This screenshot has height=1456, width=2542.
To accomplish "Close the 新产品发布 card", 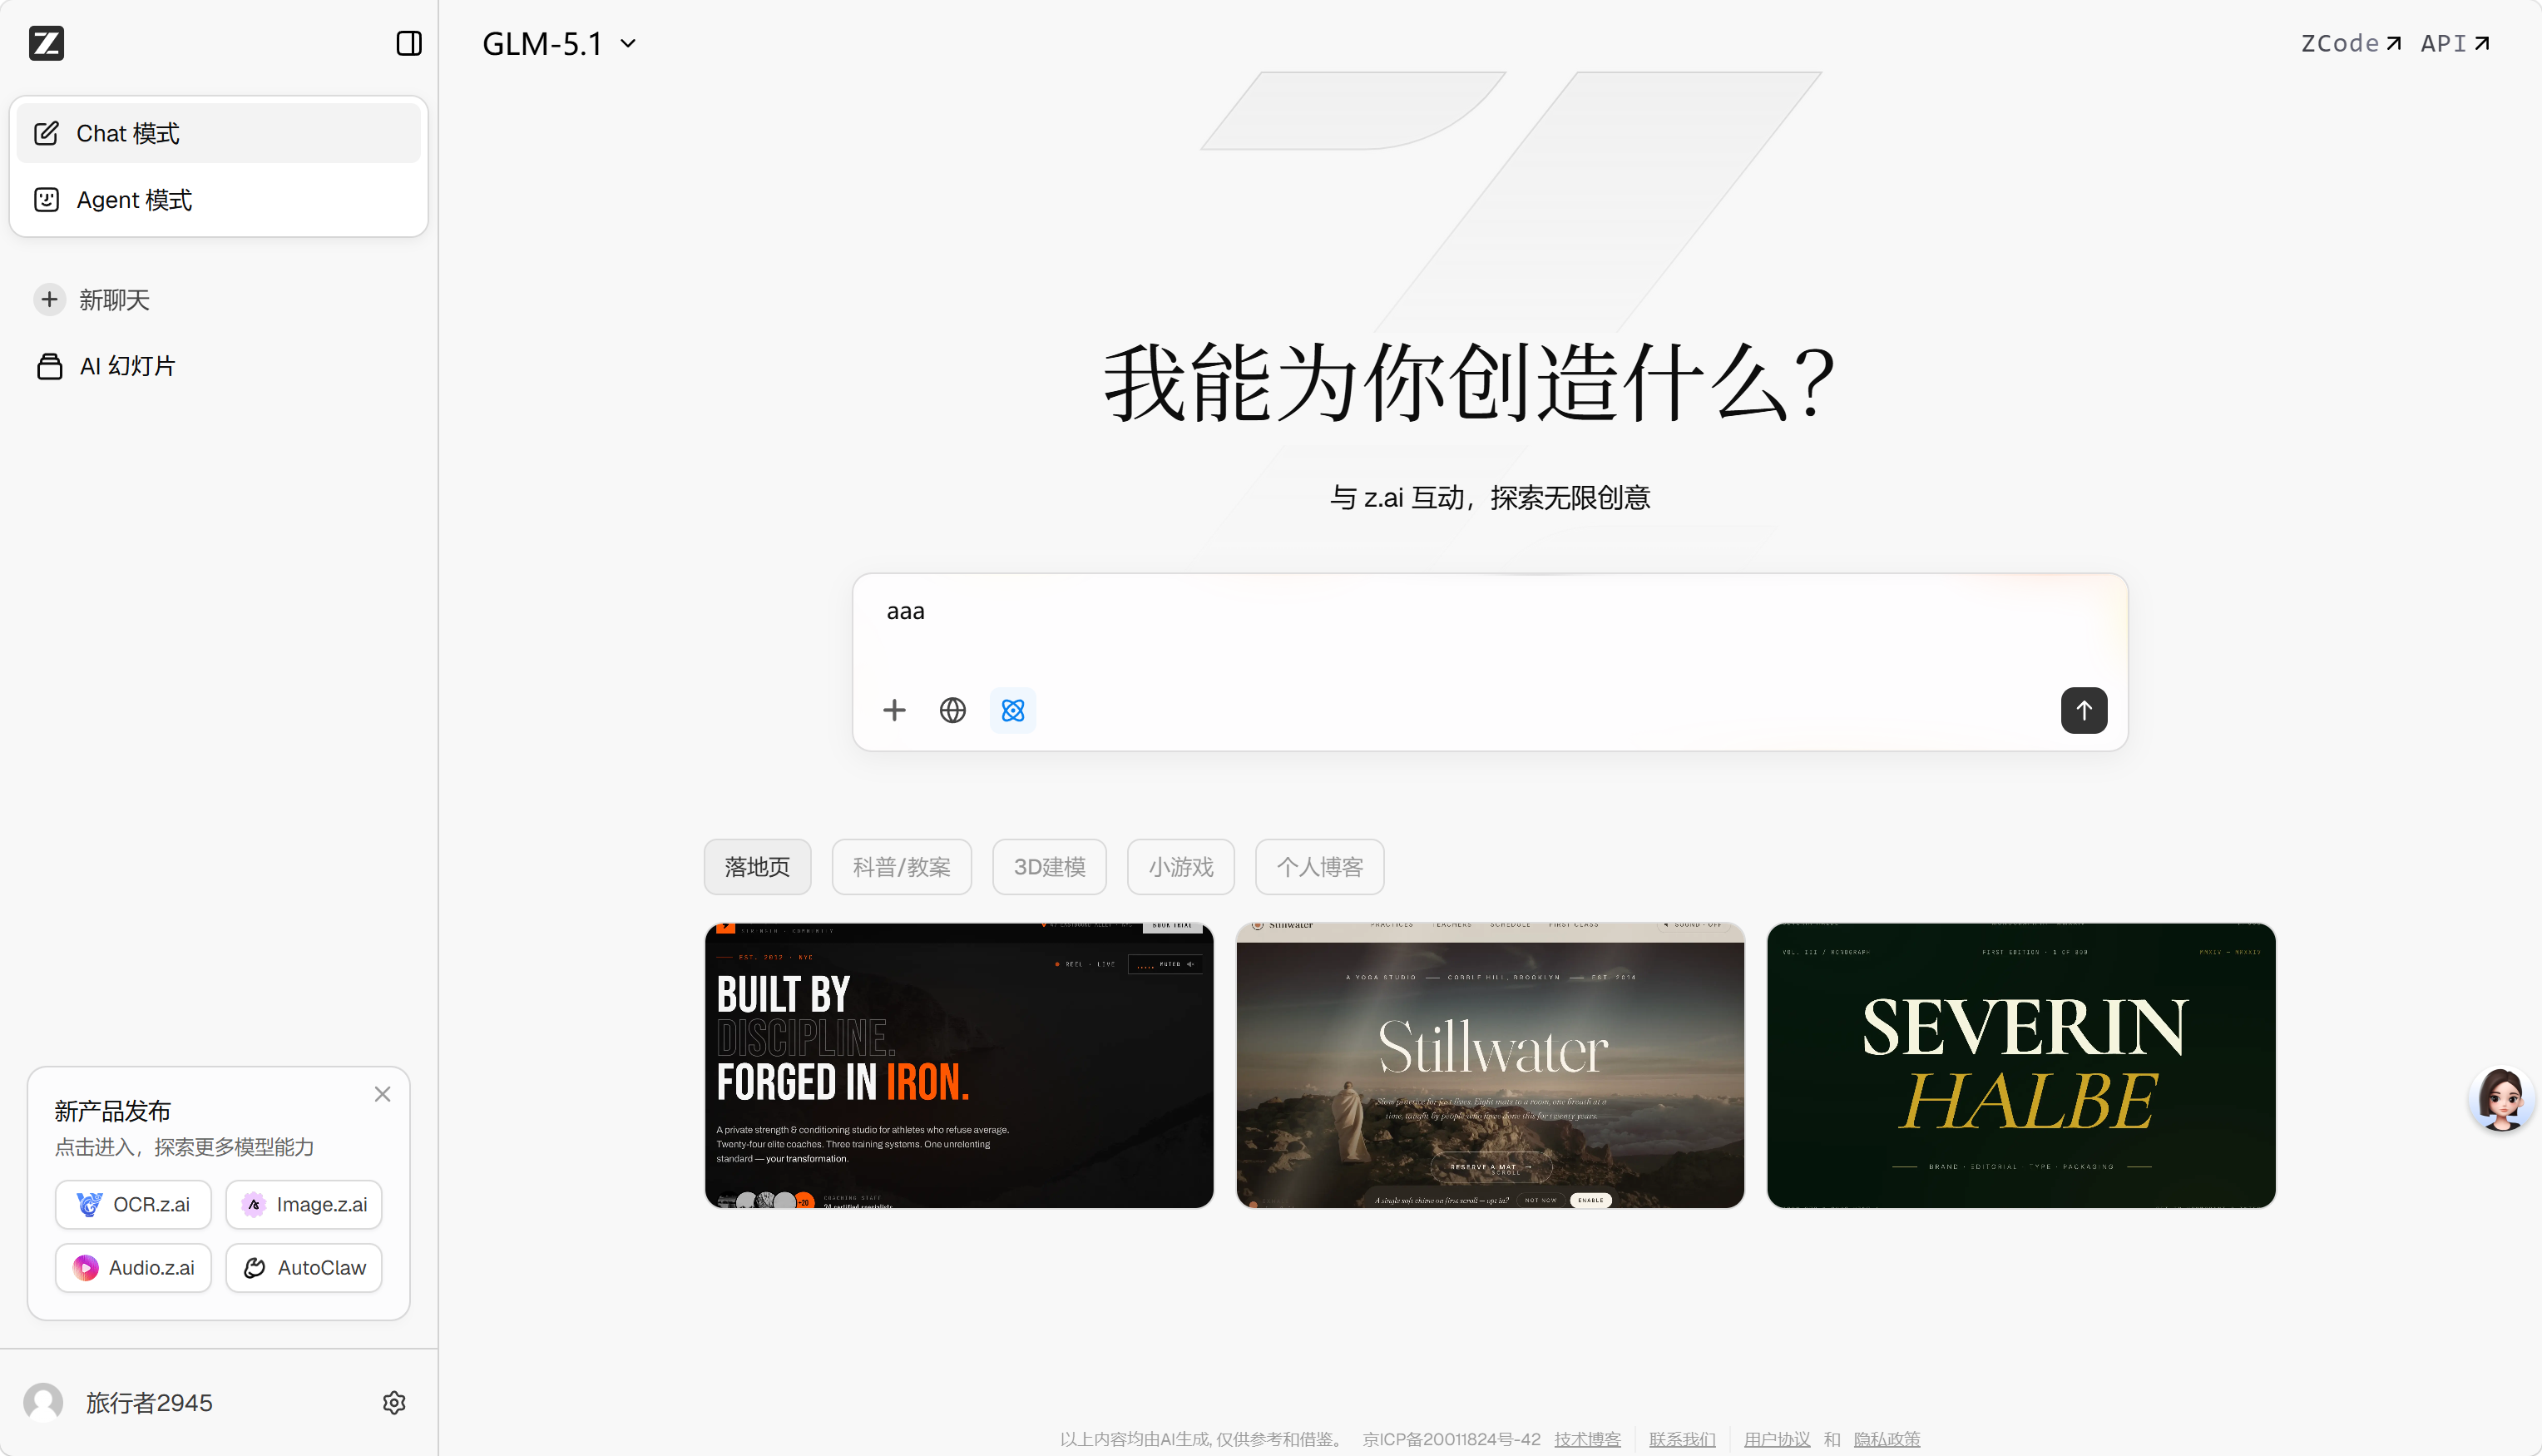I will point(382,1094).
